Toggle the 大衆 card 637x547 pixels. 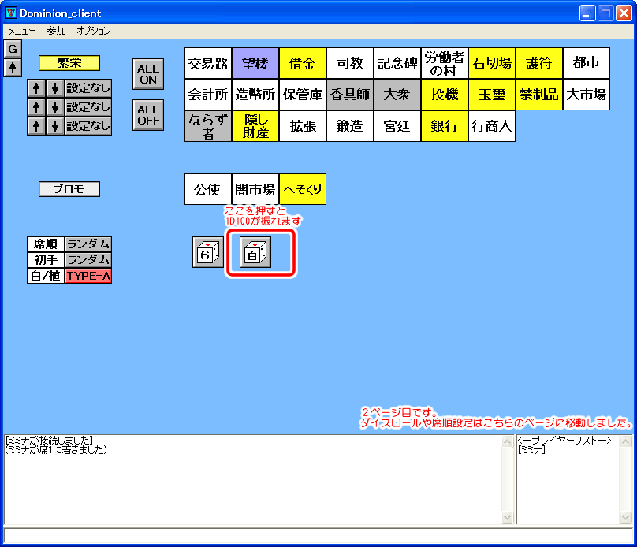click(x=397, y=95)
